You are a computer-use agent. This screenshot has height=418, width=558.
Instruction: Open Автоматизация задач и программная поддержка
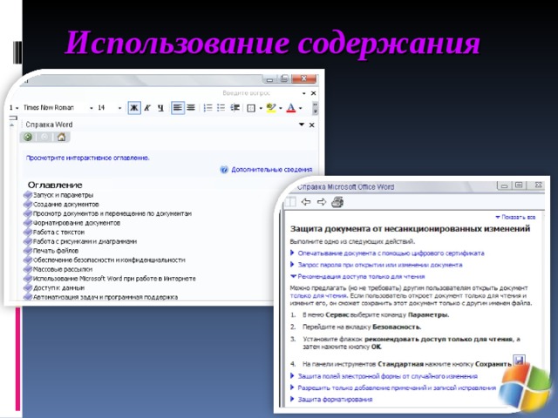tap(105, 297)
